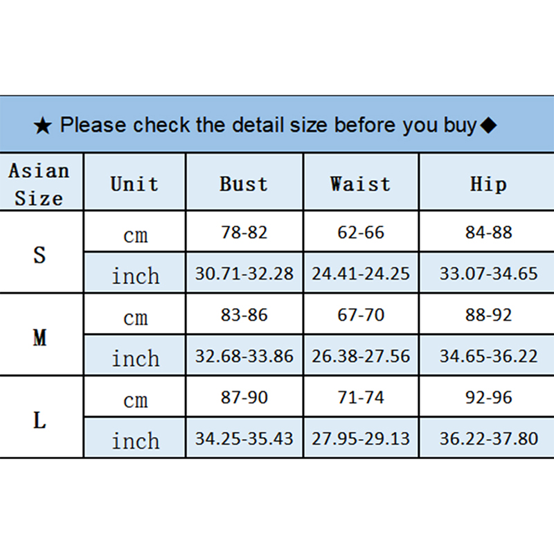The width and height of the screenshot is (554, 554).
Task: Click the "Please check the detail size" banner text
Action: pyautogui.click(x=268, y=125)
